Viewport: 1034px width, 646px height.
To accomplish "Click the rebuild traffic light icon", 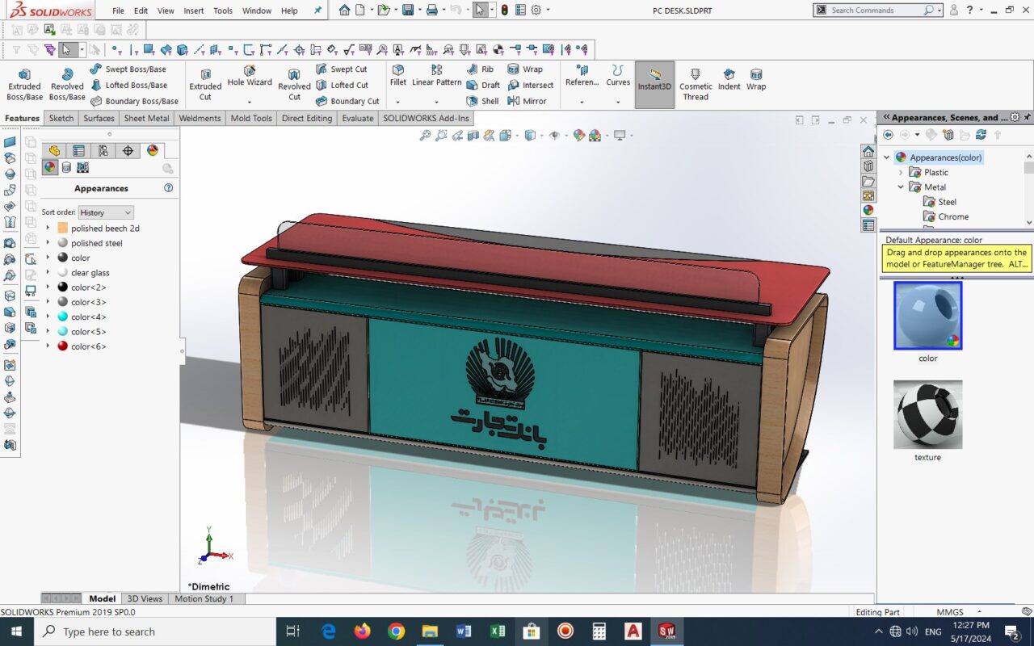I will (x=505, y=10).
